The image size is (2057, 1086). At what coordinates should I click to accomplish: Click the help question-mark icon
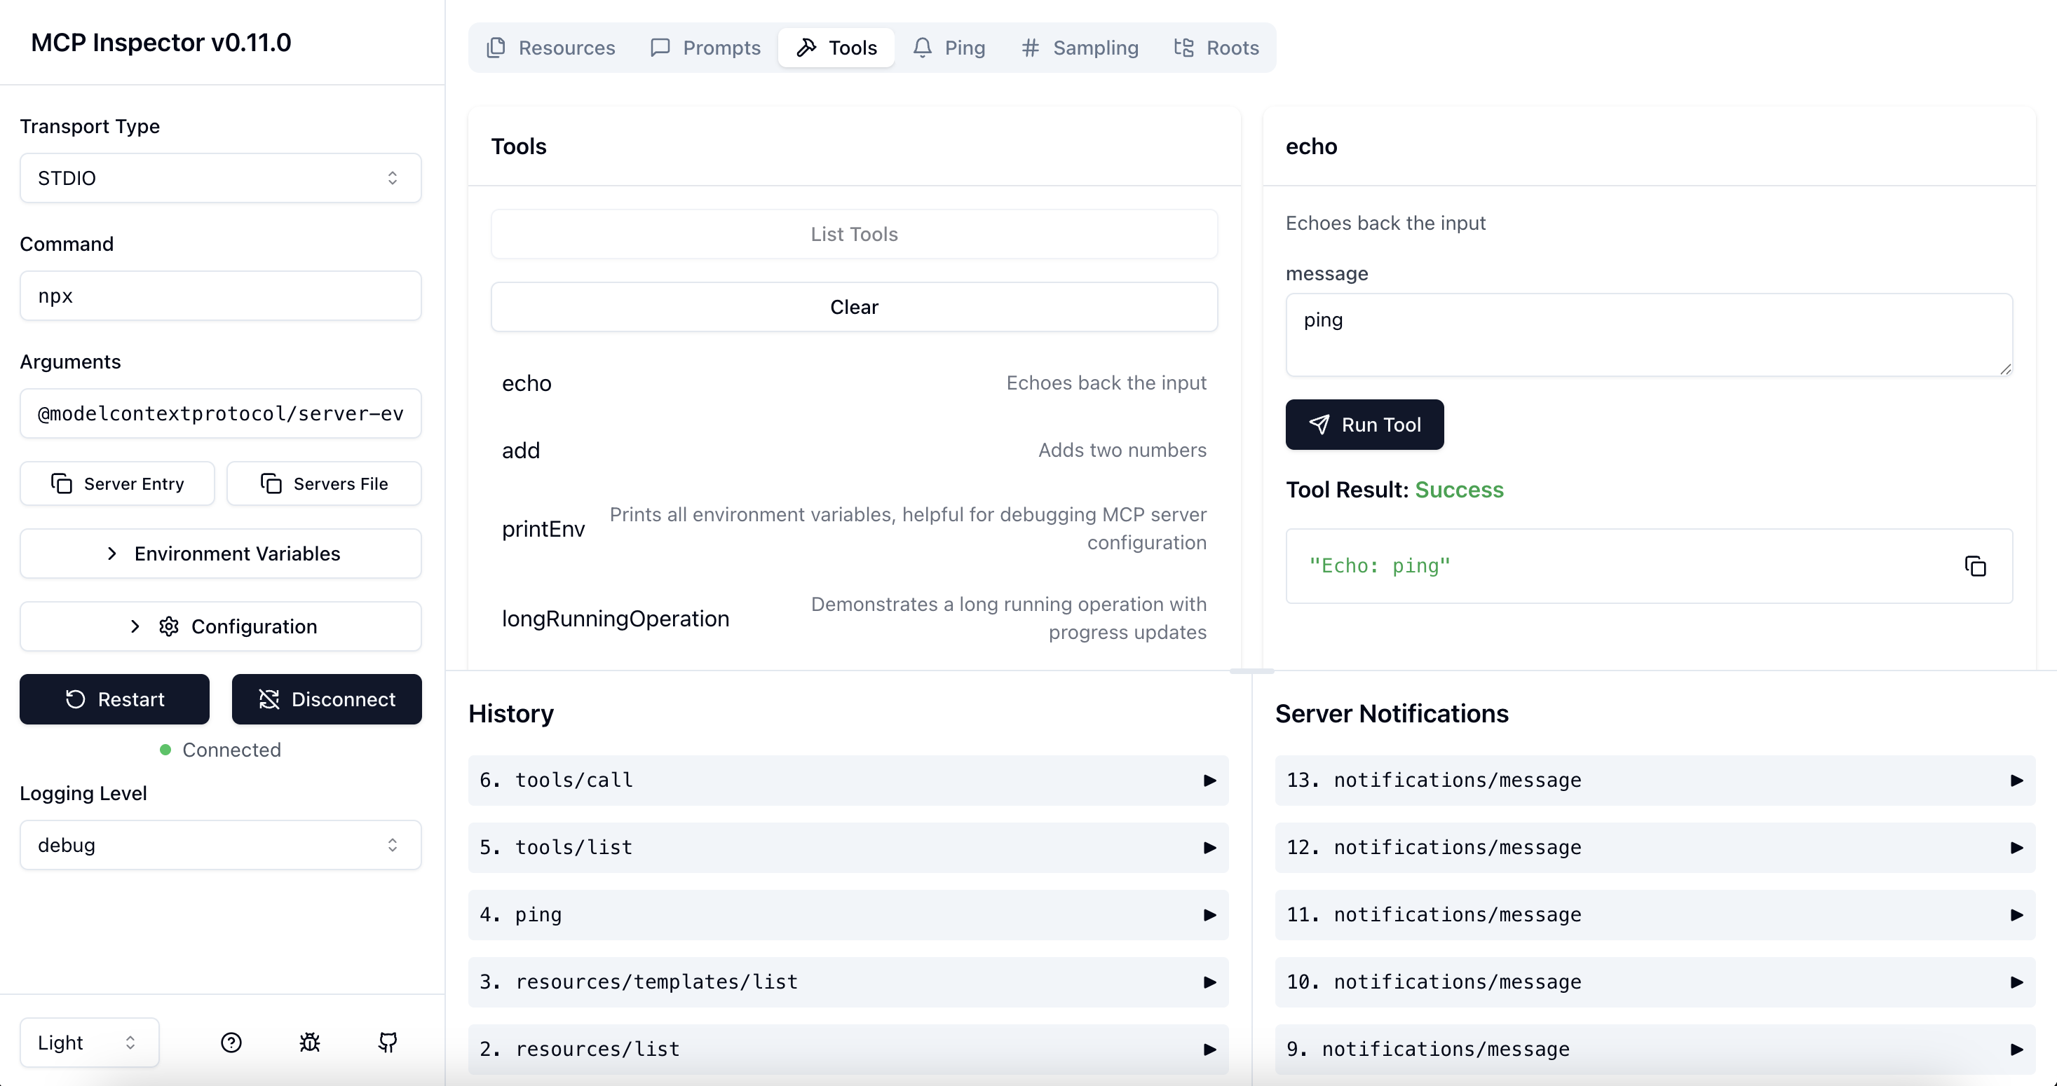pos(231,1042)
